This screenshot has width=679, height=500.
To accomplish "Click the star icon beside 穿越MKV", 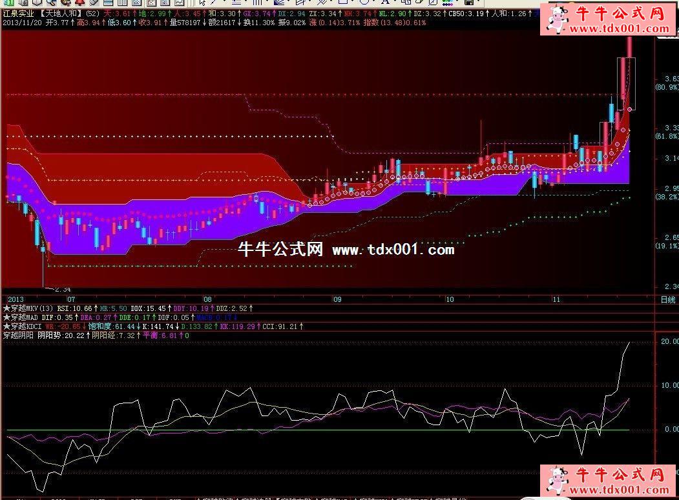I will click(7, 308).
